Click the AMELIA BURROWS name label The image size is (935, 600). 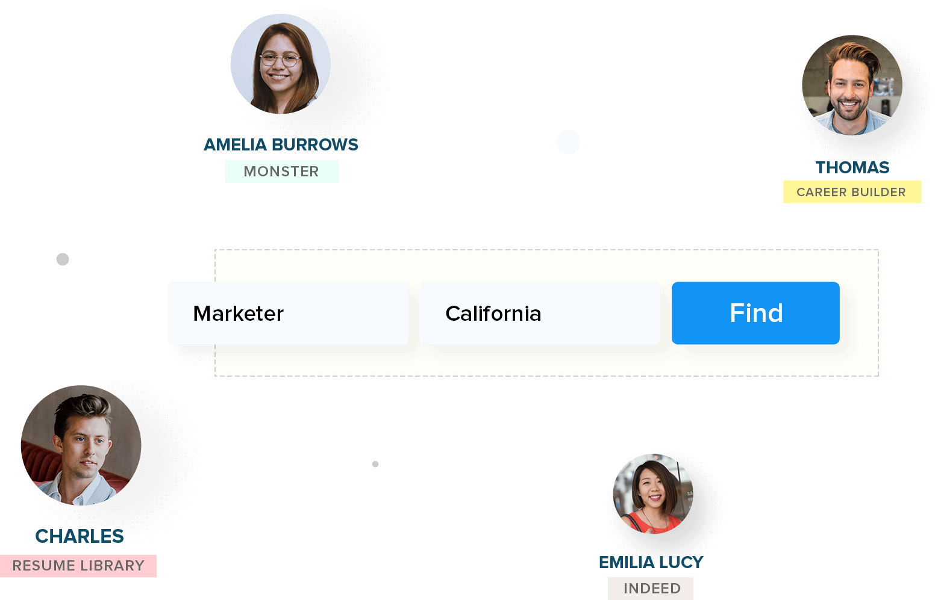(281, 144)
